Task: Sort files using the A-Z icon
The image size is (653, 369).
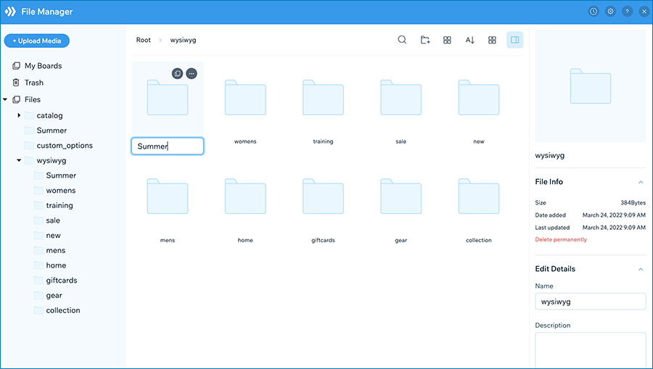Action: (x=469, y=40)
